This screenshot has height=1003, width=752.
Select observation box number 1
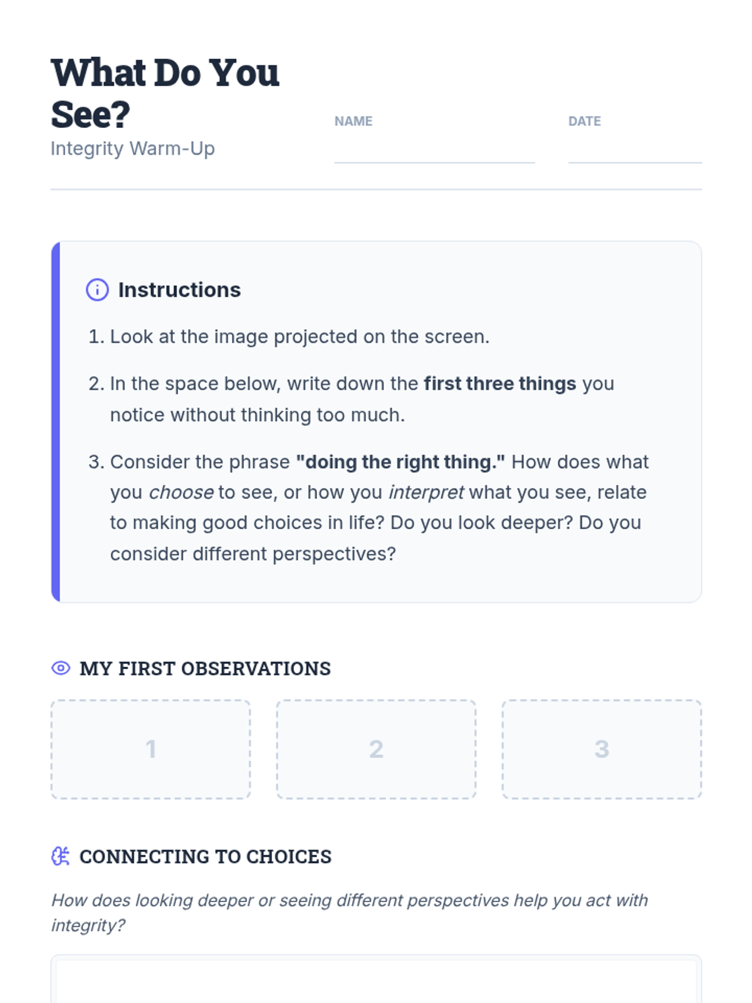(151, 749)
